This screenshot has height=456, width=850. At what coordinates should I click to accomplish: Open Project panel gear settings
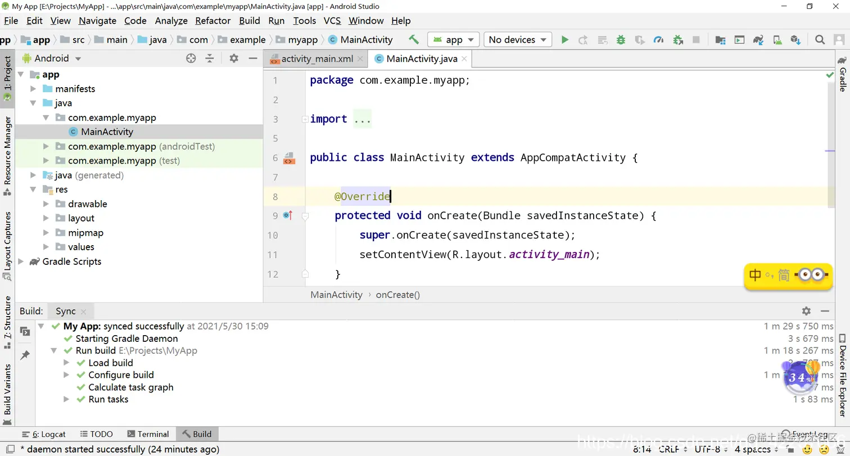234,58
